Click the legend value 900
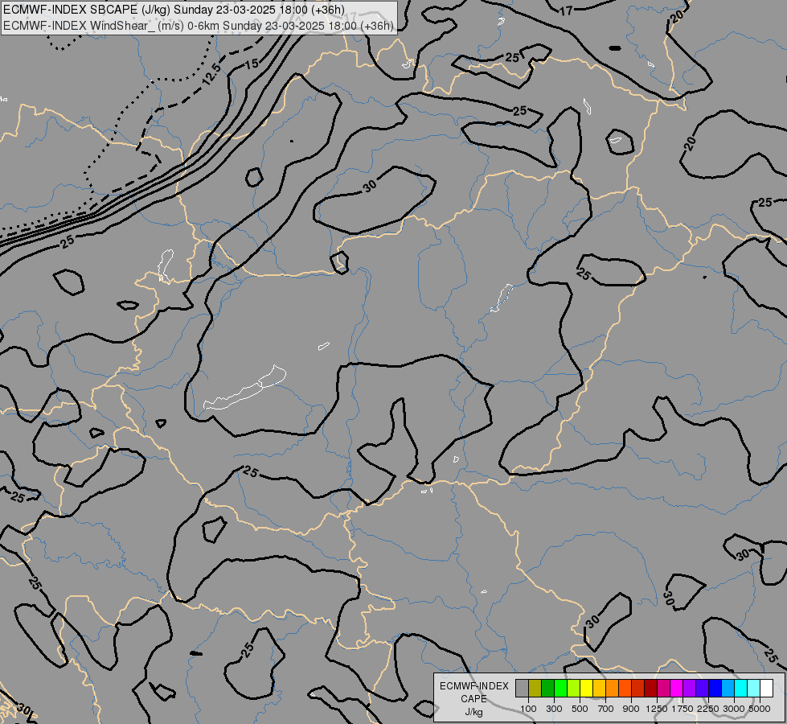This screenshot has height=724, width=787. (x=631, y=709)
